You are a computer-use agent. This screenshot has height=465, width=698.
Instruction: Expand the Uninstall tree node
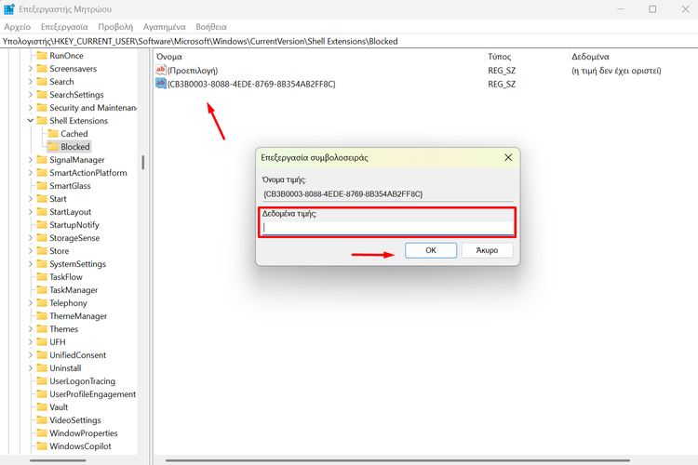(31, 368)
